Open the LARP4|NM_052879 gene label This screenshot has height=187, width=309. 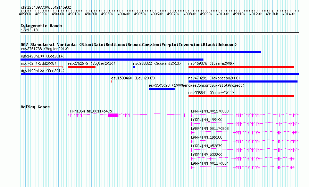[207, 146]
